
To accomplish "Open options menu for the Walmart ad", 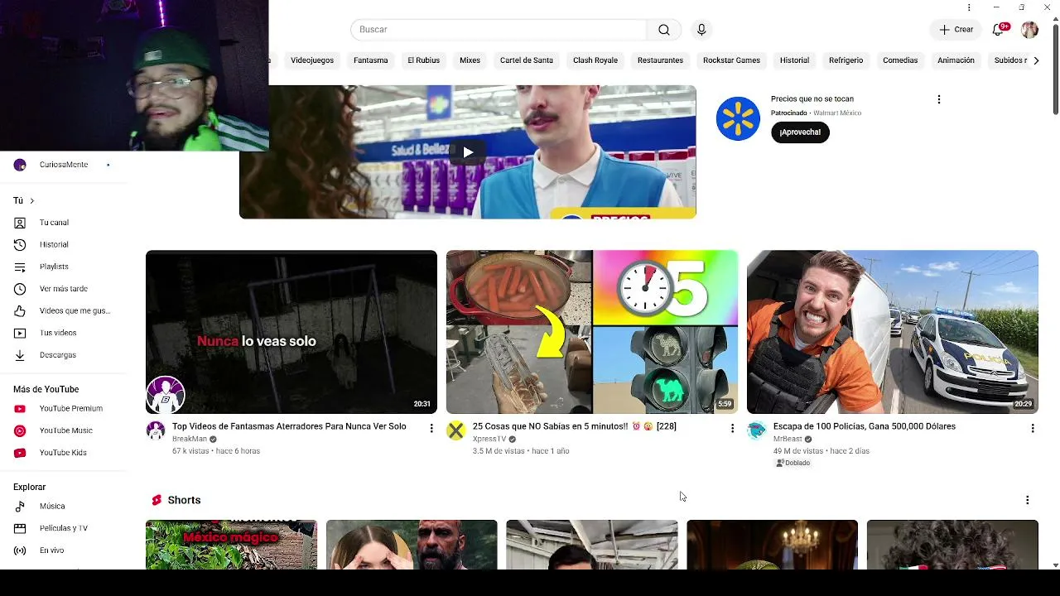I will coord(938,99).
